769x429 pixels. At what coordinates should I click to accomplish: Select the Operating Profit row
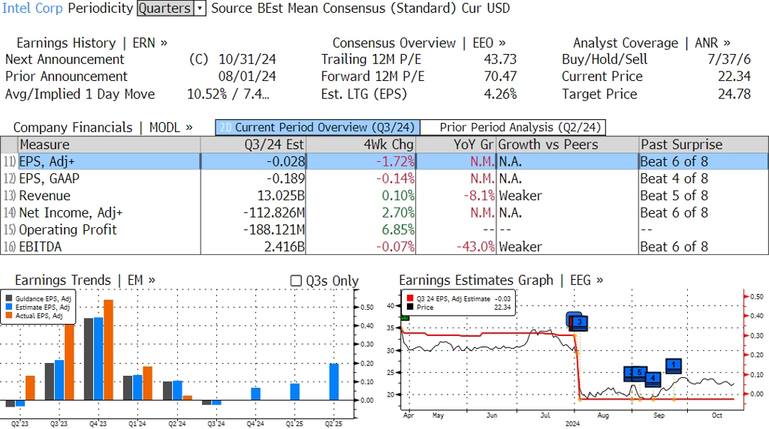(x=384, y=229)
